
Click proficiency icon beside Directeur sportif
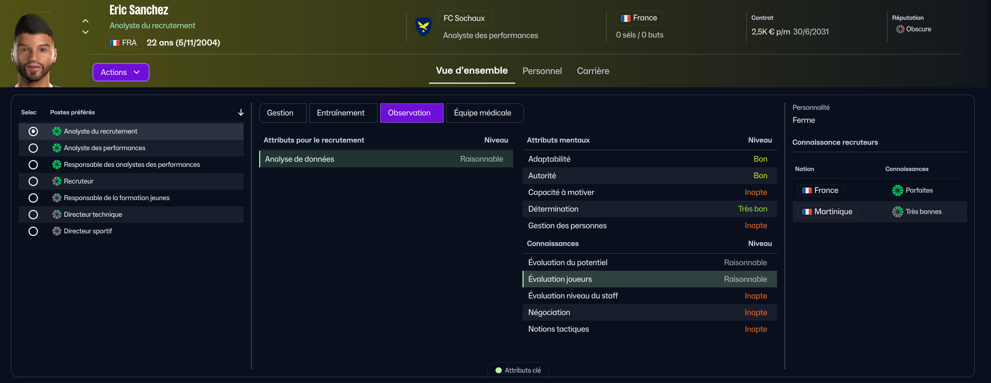57,231
